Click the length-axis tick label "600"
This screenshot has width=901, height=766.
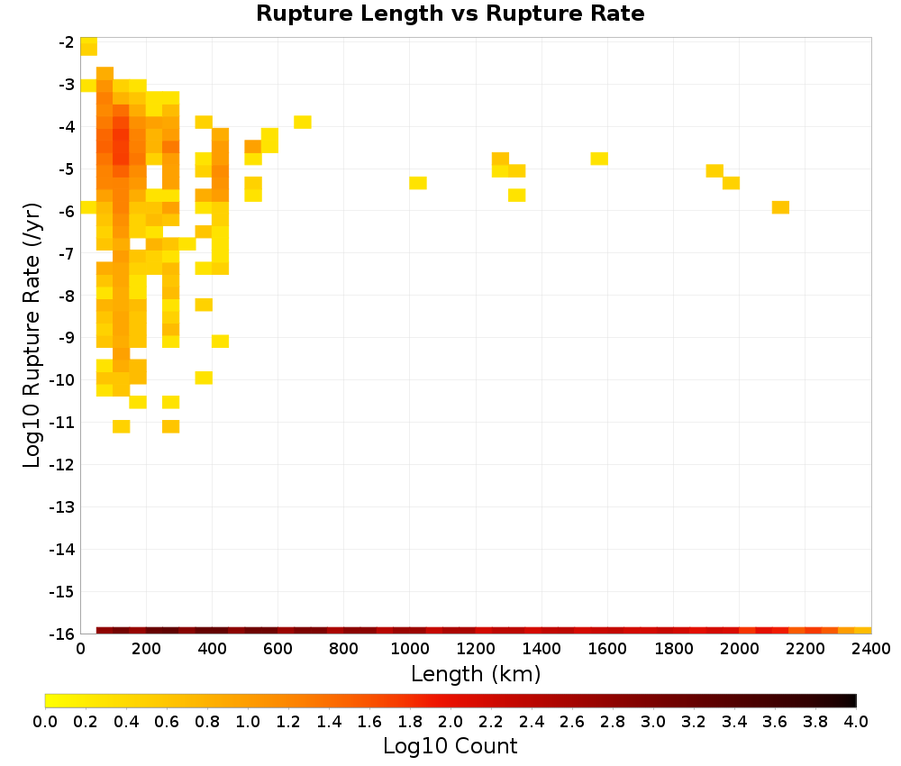click(278, 649)
